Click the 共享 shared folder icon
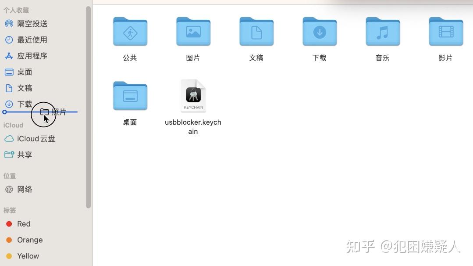The height and width of the screenshot is (266, 473). point(9,155)
